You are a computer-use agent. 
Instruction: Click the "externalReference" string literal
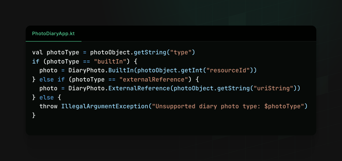point(154,80)
